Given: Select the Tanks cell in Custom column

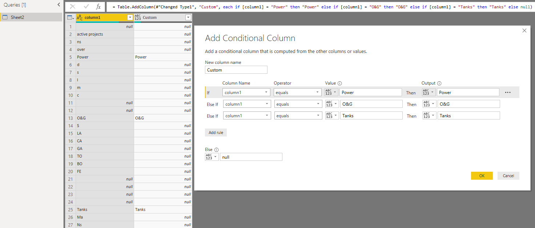Looking at the screenshot, I should coord(163,209).
